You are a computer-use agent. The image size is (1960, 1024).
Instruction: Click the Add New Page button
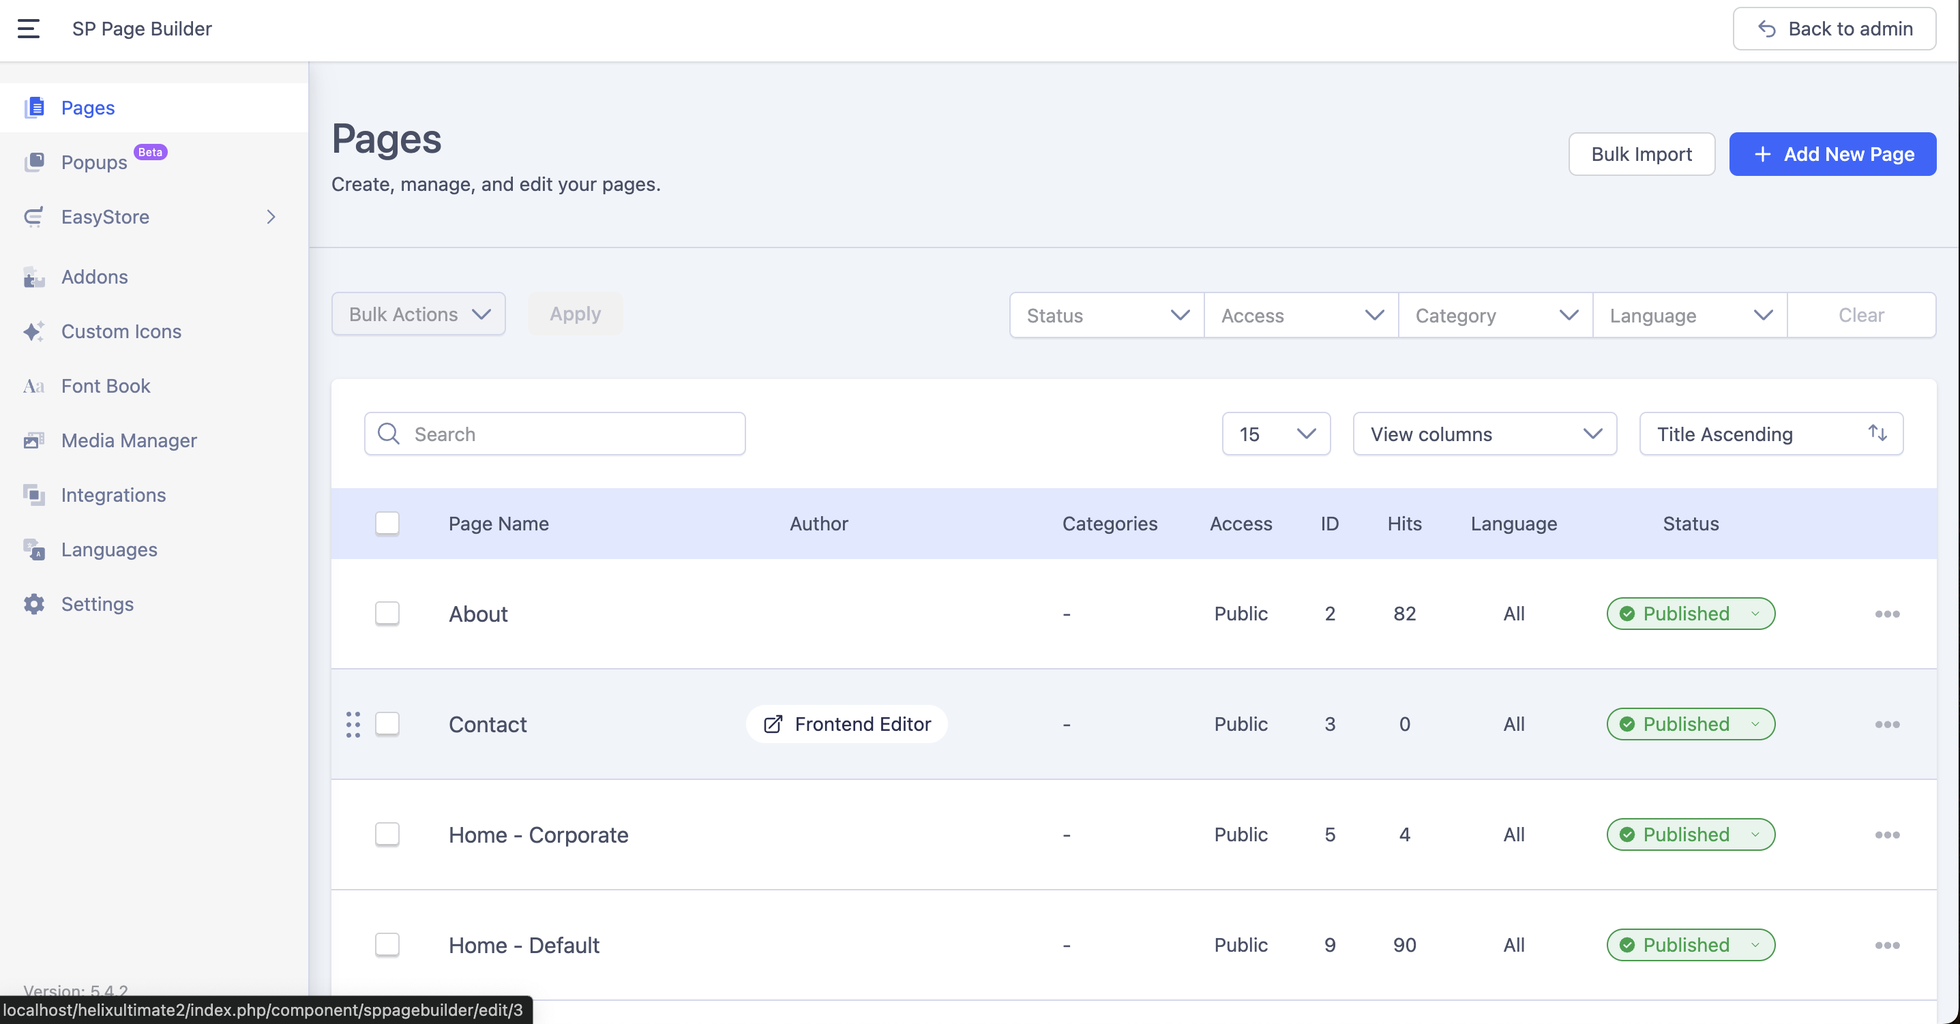tap(1832, 155)
